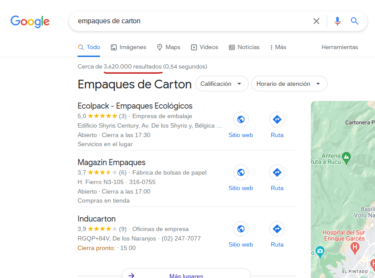Click Ruta link for Ecolpack

point(277,135)
